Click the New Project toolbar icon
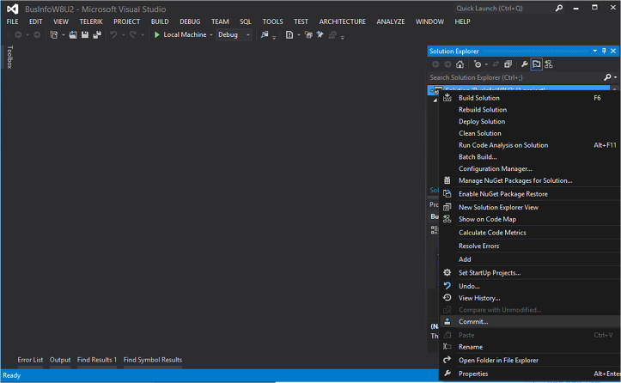Image resolution: width=621 pixels, height=383 pixels. coord(54,35)
